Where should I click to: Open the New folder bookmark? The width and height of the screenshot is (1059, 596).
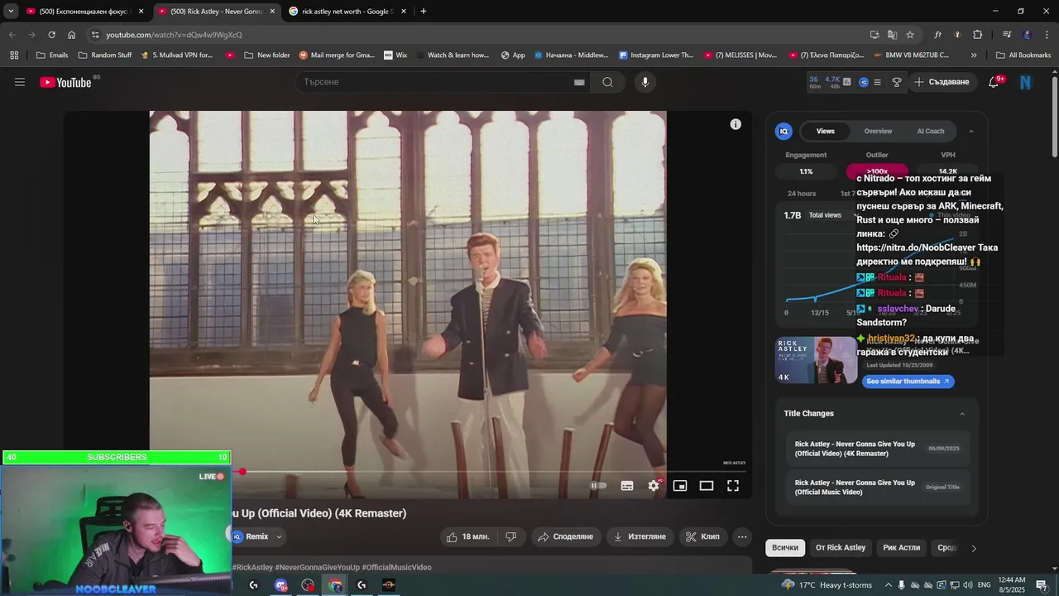266,55
